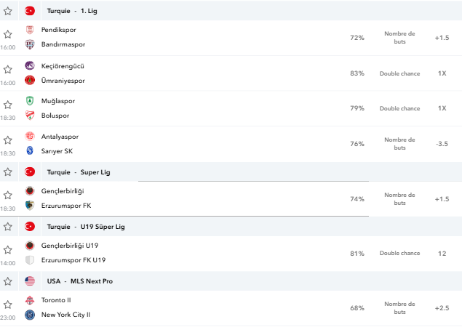Screen dimensions: 462x327
Task: Favorite the Turquie 1. Lig league star
Action: pos(8,11)
